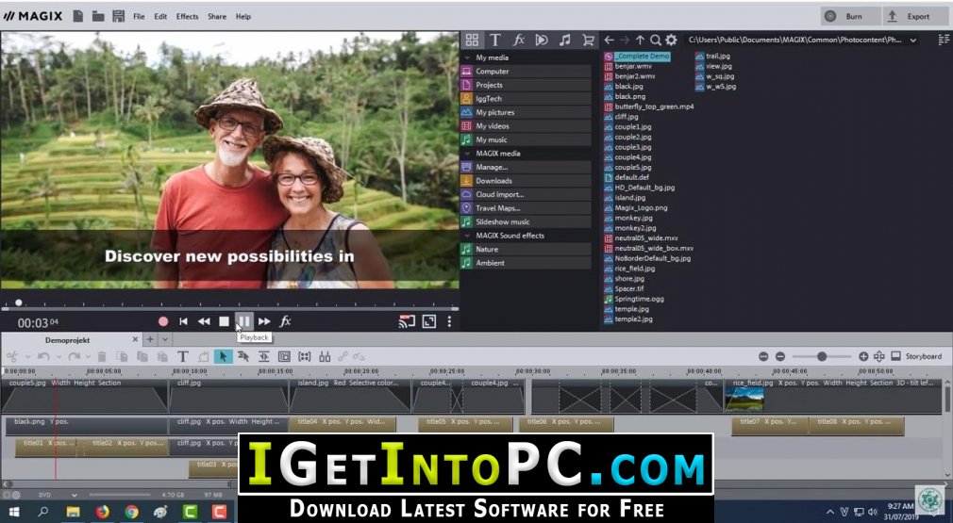
Task: Go up one folder level arrow
Action: click(x=640, y=40)
